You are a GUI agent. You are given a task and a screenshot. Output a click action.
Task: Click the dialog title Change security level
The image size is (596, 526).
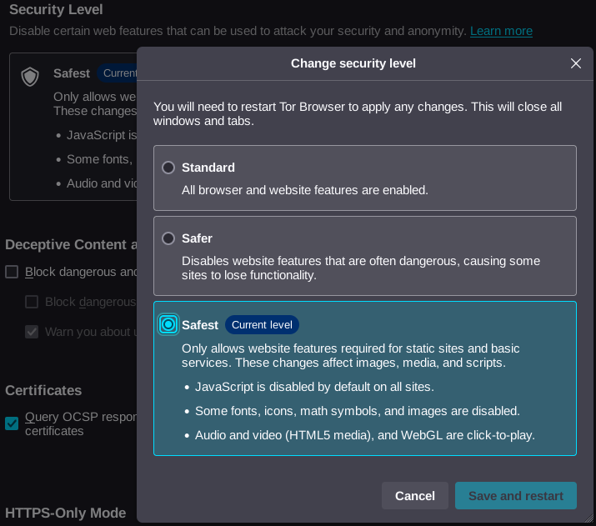[x=353, y=63]
